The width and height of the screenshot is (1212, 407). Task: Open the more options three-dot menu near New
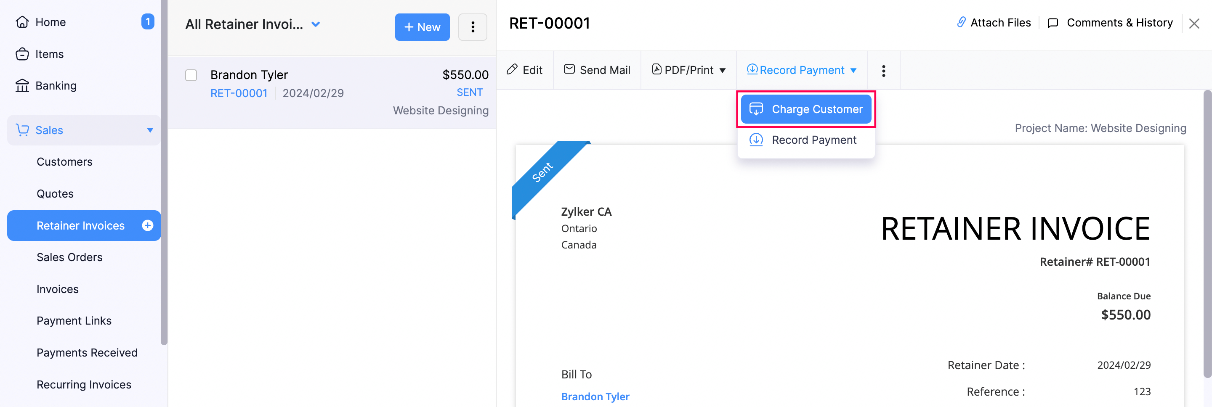tap(472, 27)
